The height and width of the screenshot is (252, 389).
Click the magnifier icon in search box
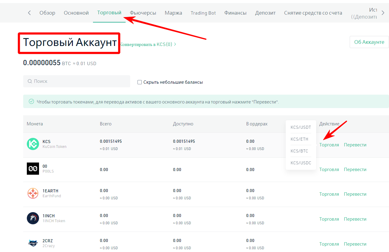[x=30, y=81]
